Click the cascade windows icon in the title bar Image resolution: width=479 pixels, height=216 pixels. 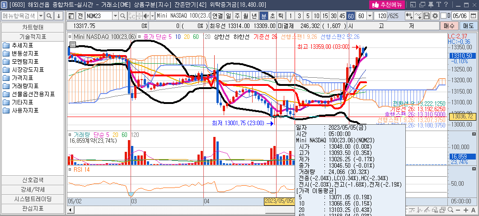(x=422, y=5)
